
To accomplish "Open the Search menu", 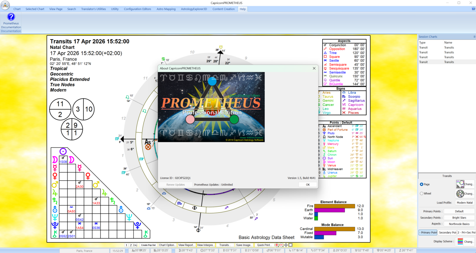I will click(x=72, y=9).
